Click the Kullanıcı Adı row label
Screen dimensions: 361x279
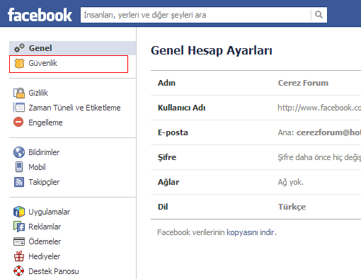click(181, 108)
